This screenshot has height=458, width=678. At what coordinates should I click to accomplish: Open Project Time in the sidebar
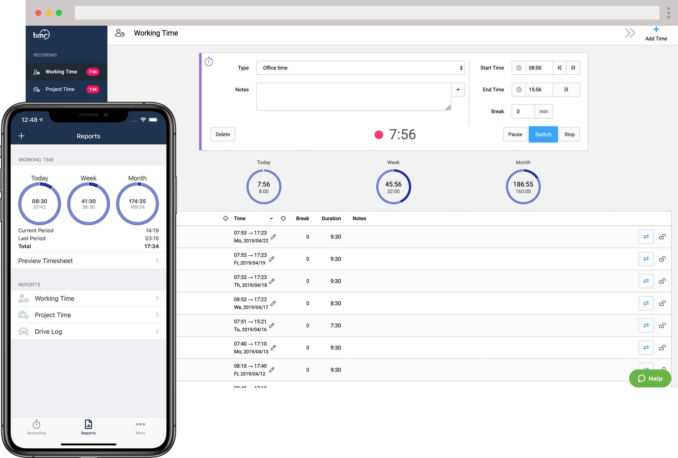tap(67, 89)
